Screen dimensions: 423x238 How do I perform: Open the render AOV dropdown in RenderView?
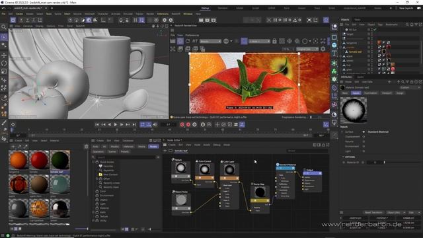pos(210,41)
